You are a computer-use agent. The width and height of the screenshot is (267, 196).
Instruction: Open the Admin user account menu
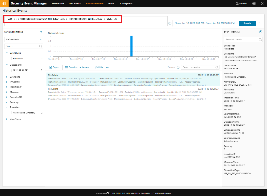242,3
